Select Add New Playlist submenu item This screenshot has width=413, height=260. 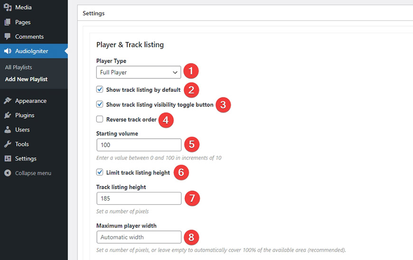[x=26, y=79]
